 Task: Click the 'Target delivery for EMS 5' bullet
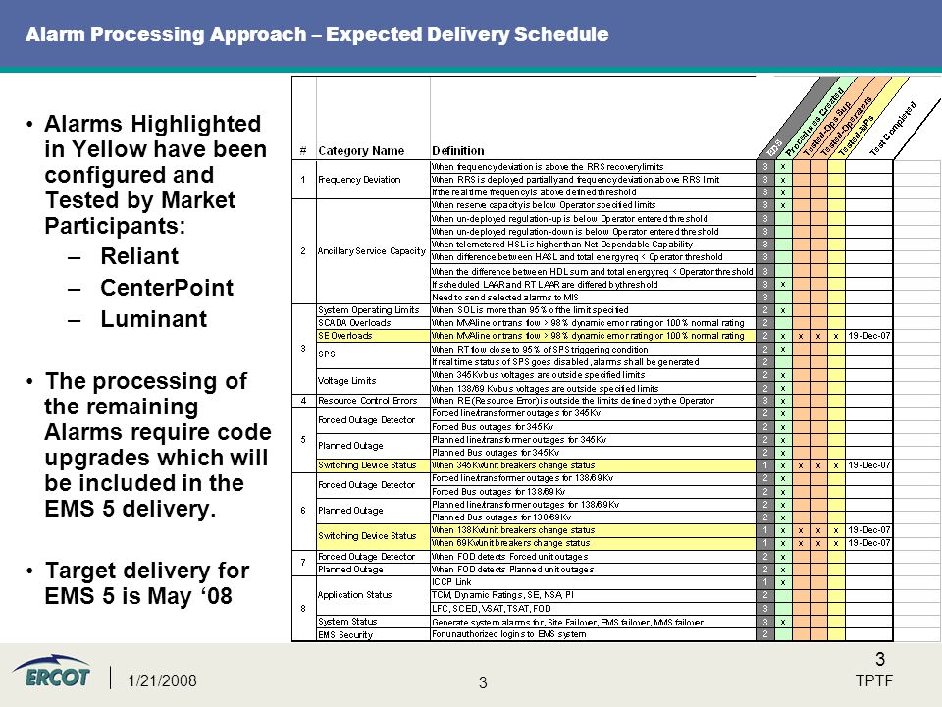coord(146,582)
